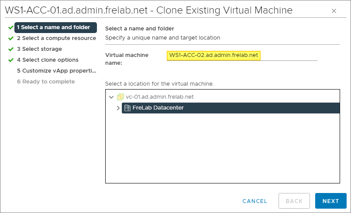The height and width of the screenshot is (213, 351).
Task: Collapse the vc-01.ad.admin.frelab.net tree node
Action: (111, 97)
